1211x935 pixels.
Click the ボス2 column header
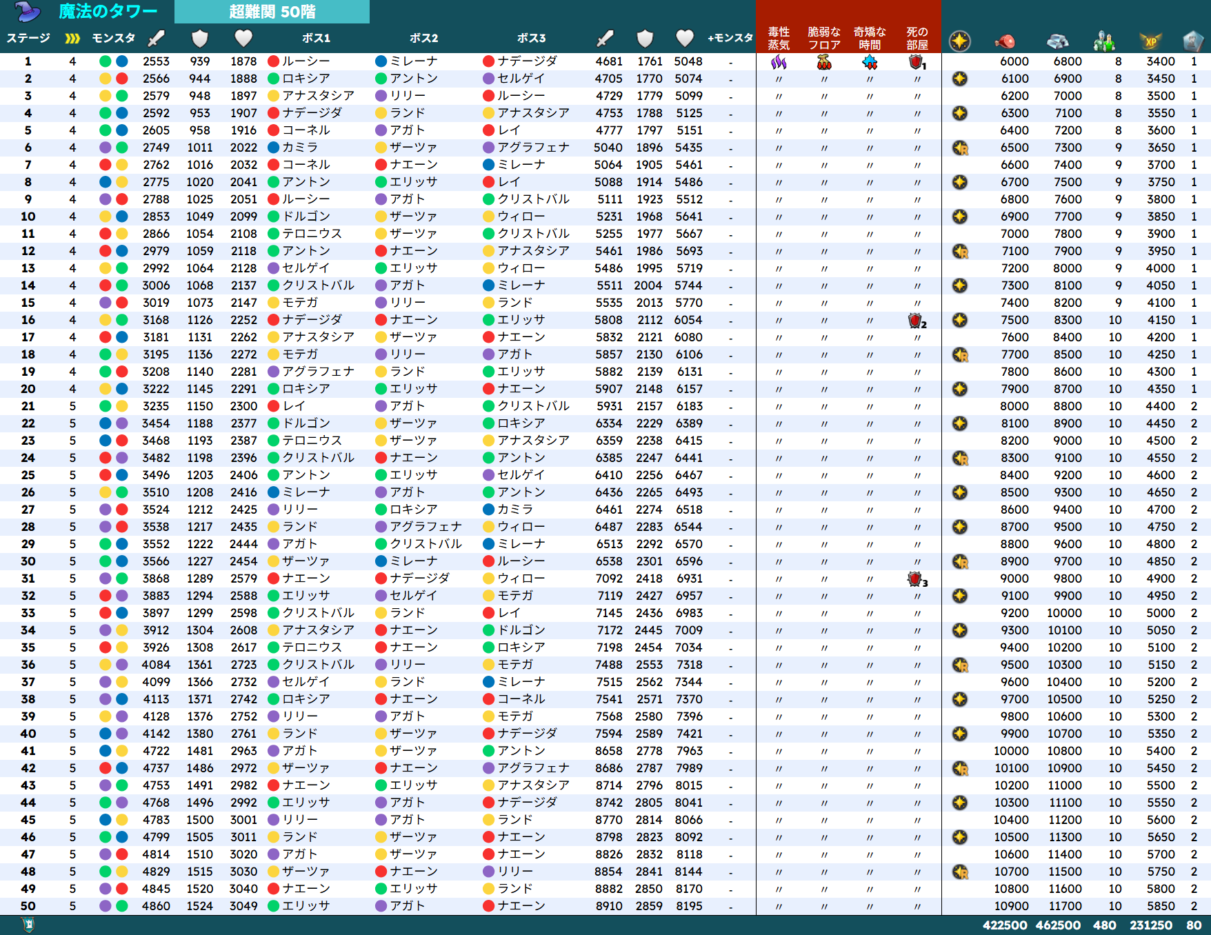424,38
